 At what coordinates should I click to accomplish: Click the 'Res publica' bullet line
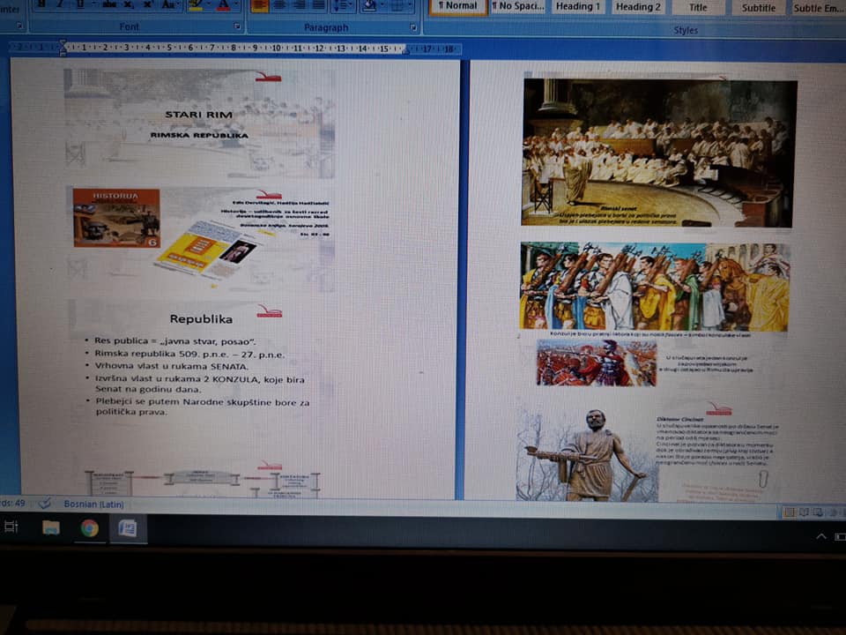pyautogui.click(x=174, y=340)
